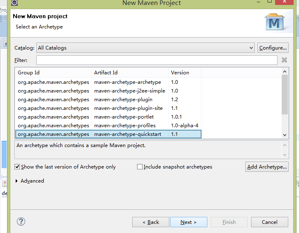Viewport: 299px width, 233px height.
Task: Select the maven-archetype-profiles row
Action: [x=108, y=126]
